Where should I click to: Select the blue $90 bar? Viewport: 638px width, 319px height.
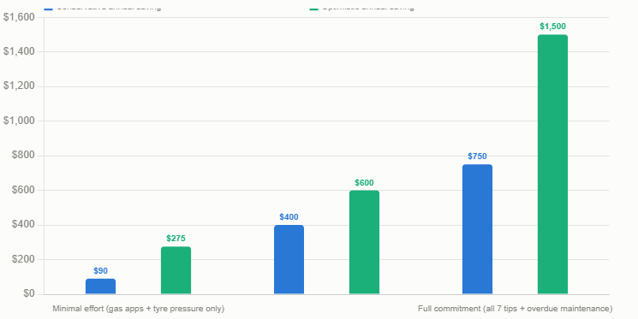(x=100, y=287)
